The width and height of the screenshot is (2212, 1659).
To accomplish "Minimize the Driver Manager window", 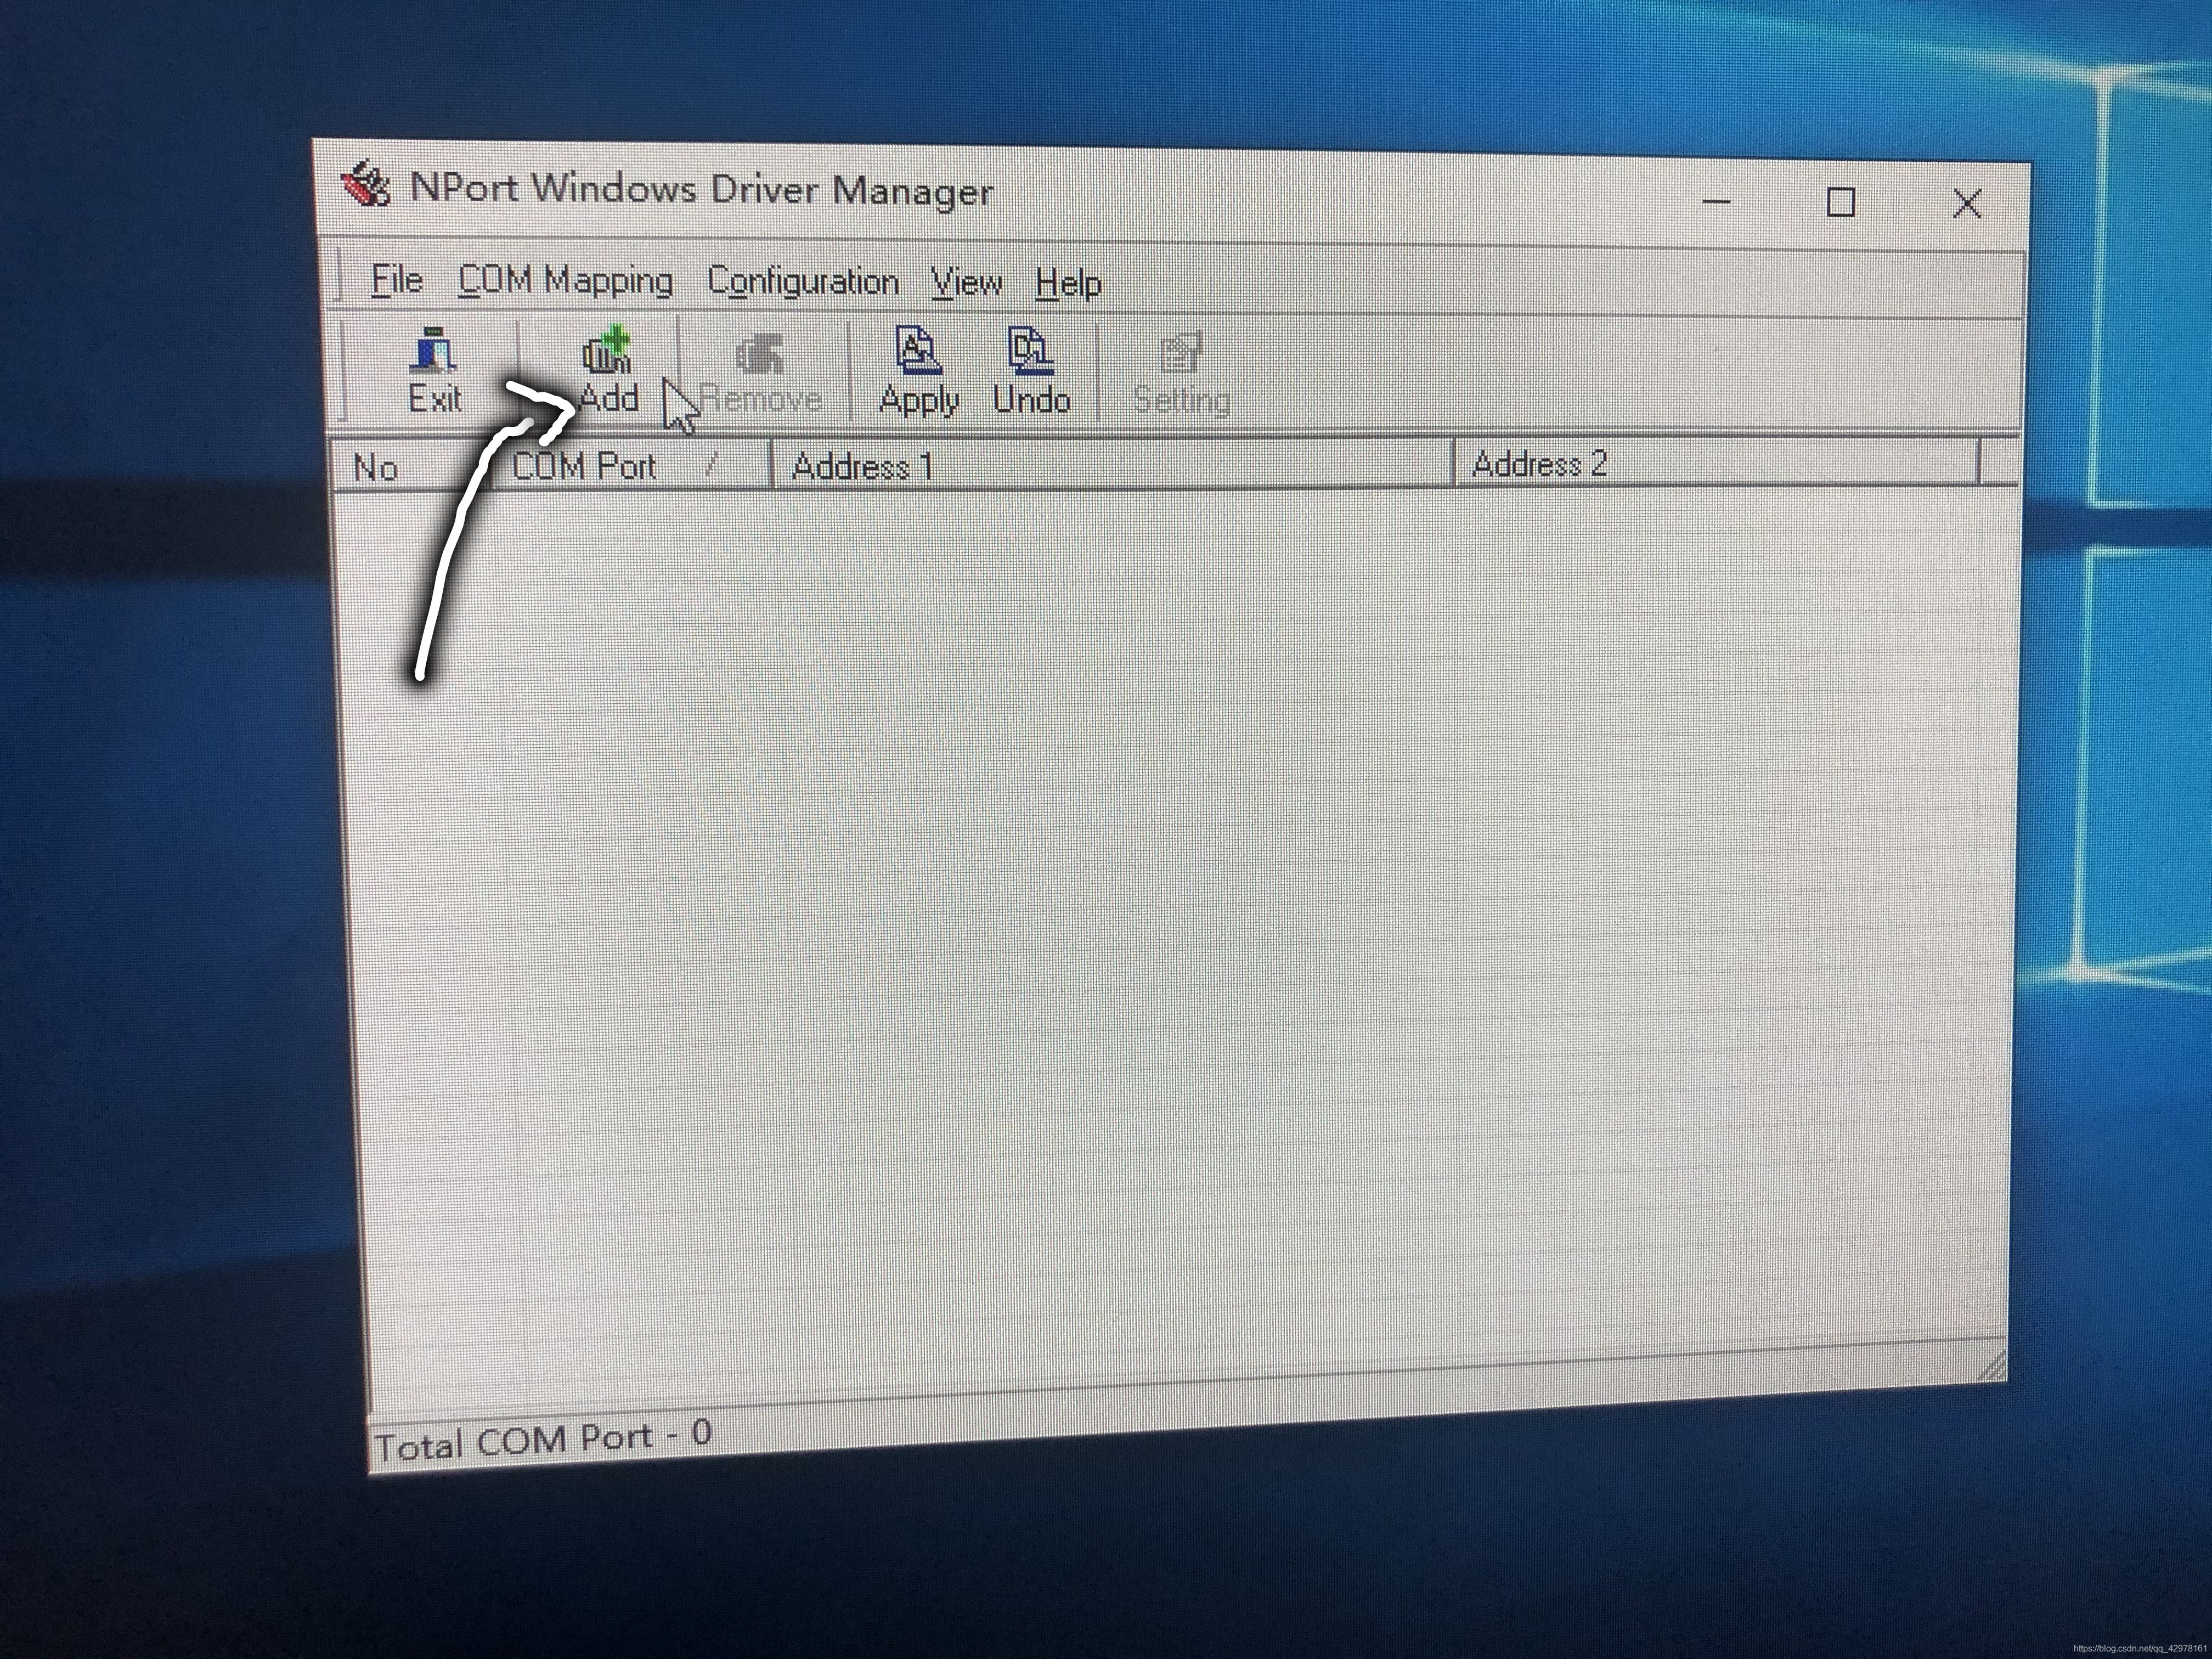I will point(1716,202).
